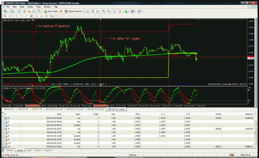The image size is (259, 158).
Task: Switch to the M1 timeframe button
Action: click(x=59, y=16)
